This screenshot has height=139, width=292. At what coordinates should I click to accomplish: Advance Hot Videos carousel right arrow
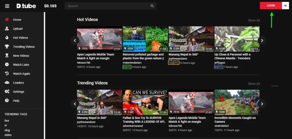point(262,41)
